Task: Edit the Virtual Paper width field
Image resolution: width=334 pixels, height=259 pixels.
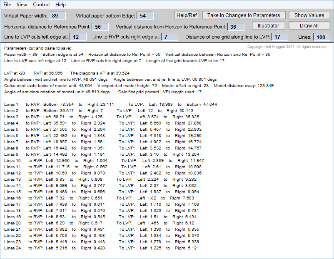Action: pos(57,15)
